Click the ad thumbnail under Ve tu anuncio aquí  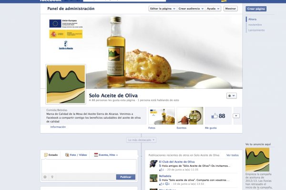coord(257,160)
